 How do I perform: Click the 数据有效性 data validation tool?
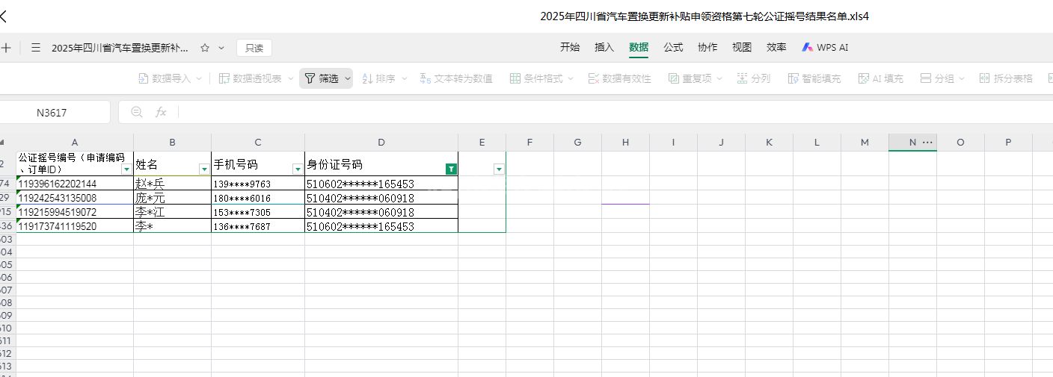pos(619,78)
